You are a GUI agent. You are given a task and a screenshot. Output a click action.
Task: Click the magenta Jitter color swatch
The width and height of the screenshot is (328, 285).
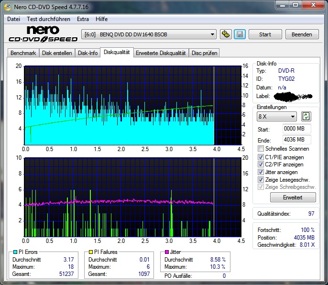[167, 252]
